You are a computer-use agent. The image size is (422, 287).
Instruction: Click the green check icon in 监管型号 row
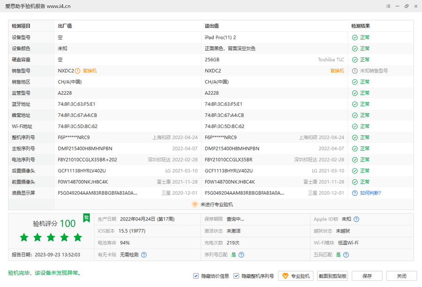[355, 93]
